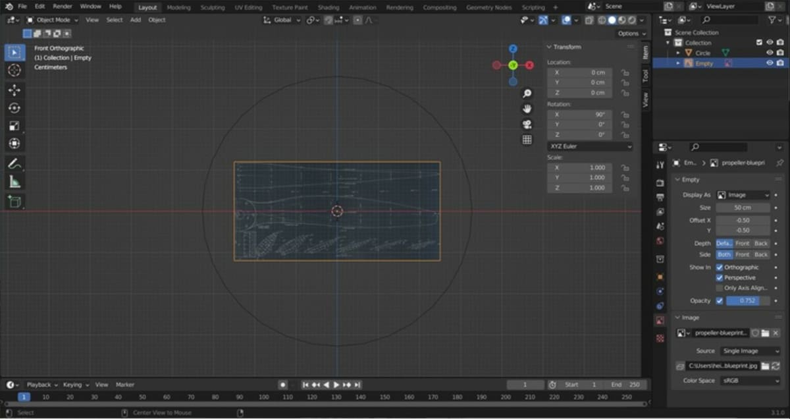
Task: Open Display As Image dropdown
Action: pyautogui.click(x=743, y=195)
